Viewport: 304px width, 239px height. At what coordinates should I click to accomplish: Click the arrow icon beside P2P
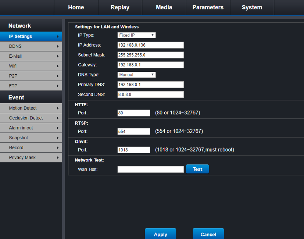[58, 76]
